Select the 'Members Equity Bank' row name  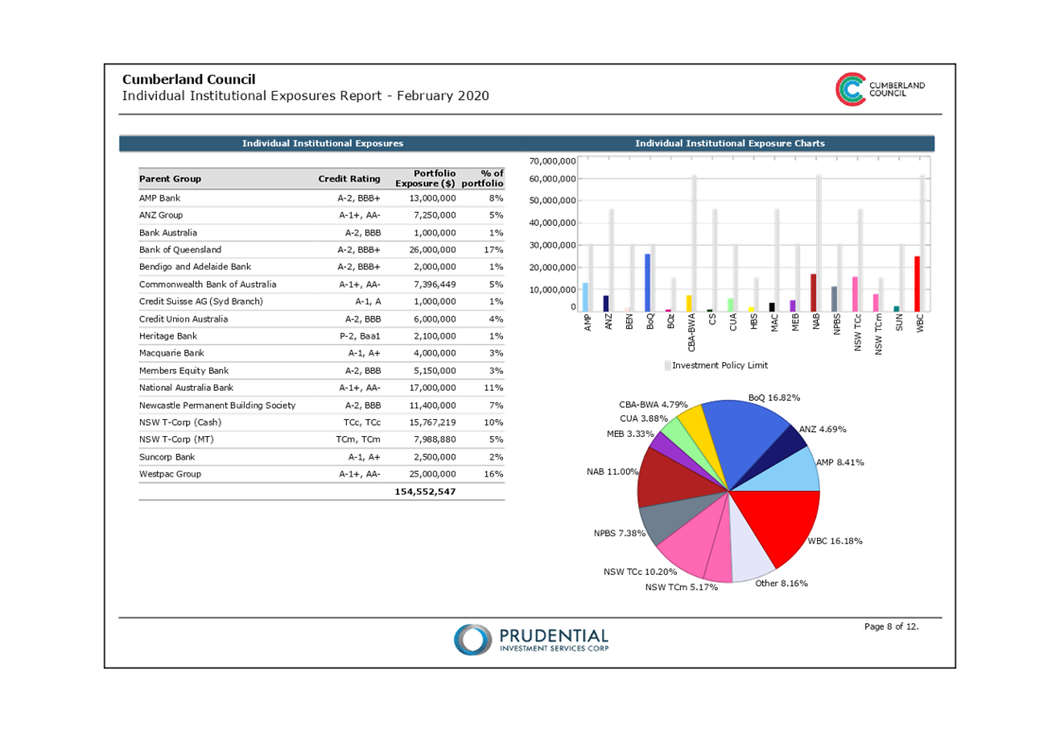point(183,371)
